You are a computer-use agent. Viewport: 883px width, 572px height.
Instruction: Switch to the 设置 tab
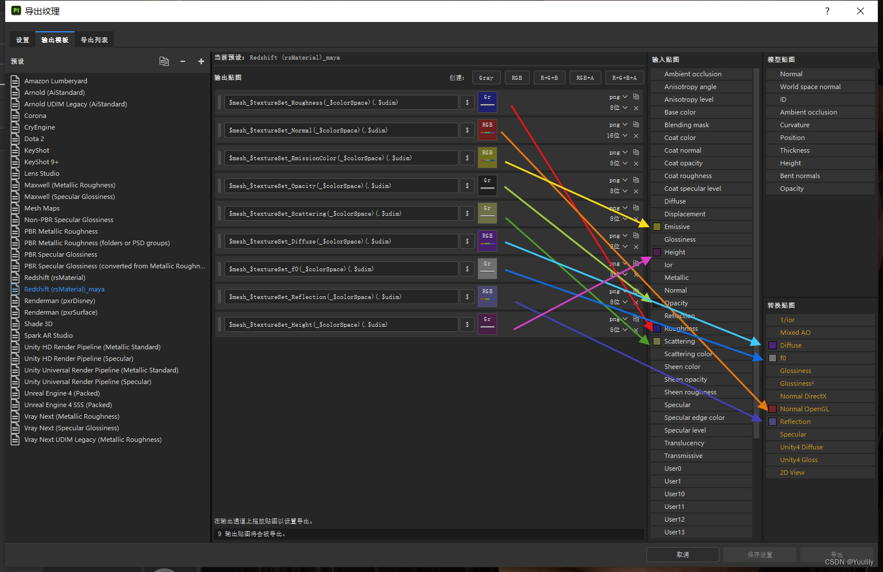click(23, 40)
